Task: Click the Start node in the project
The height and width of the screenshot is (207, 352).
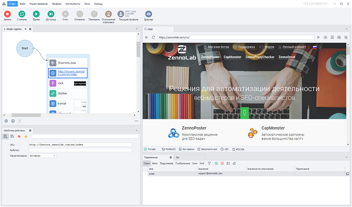Action: click(25, 48)
